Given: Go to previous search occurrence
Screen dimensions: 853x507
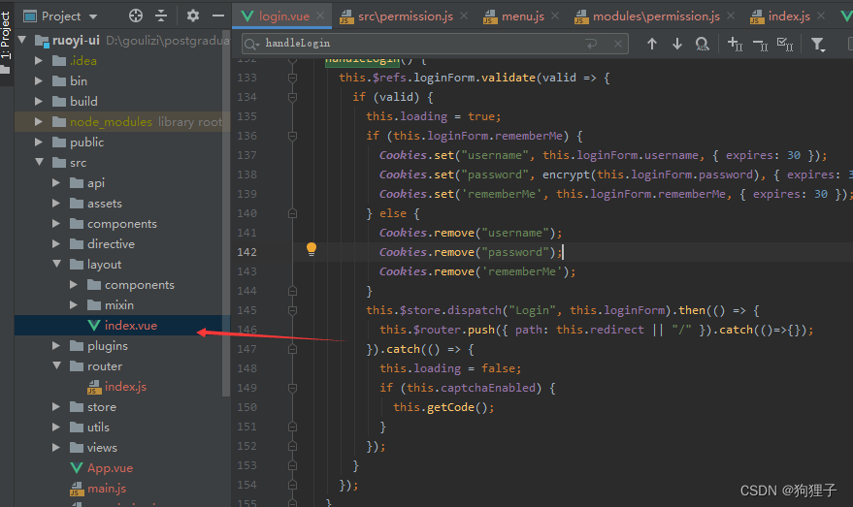Looking at the screenshot, I should coord(652,44).
